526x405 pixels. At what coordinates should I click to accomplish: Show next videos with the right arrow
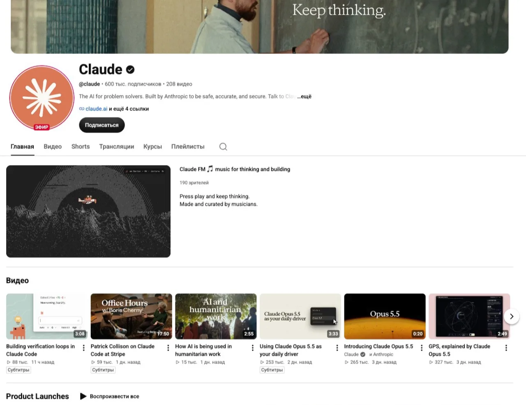(x=512, y=316)
